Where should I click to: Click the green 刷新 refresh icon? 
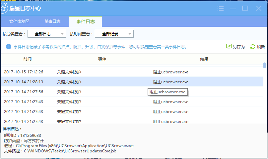click(x=253, y=47)
